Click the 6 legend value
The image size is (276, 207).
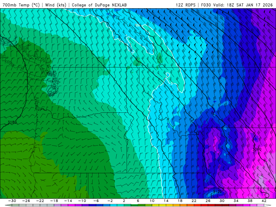tap(138, 201)
